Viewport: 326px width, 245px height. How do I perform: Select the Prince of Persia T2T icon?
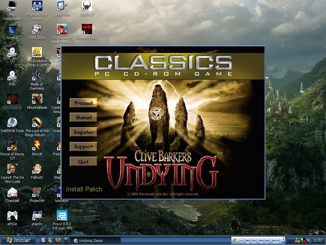12,150
